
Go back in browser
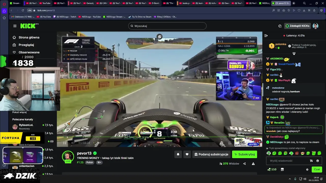(x=11, y=10)
